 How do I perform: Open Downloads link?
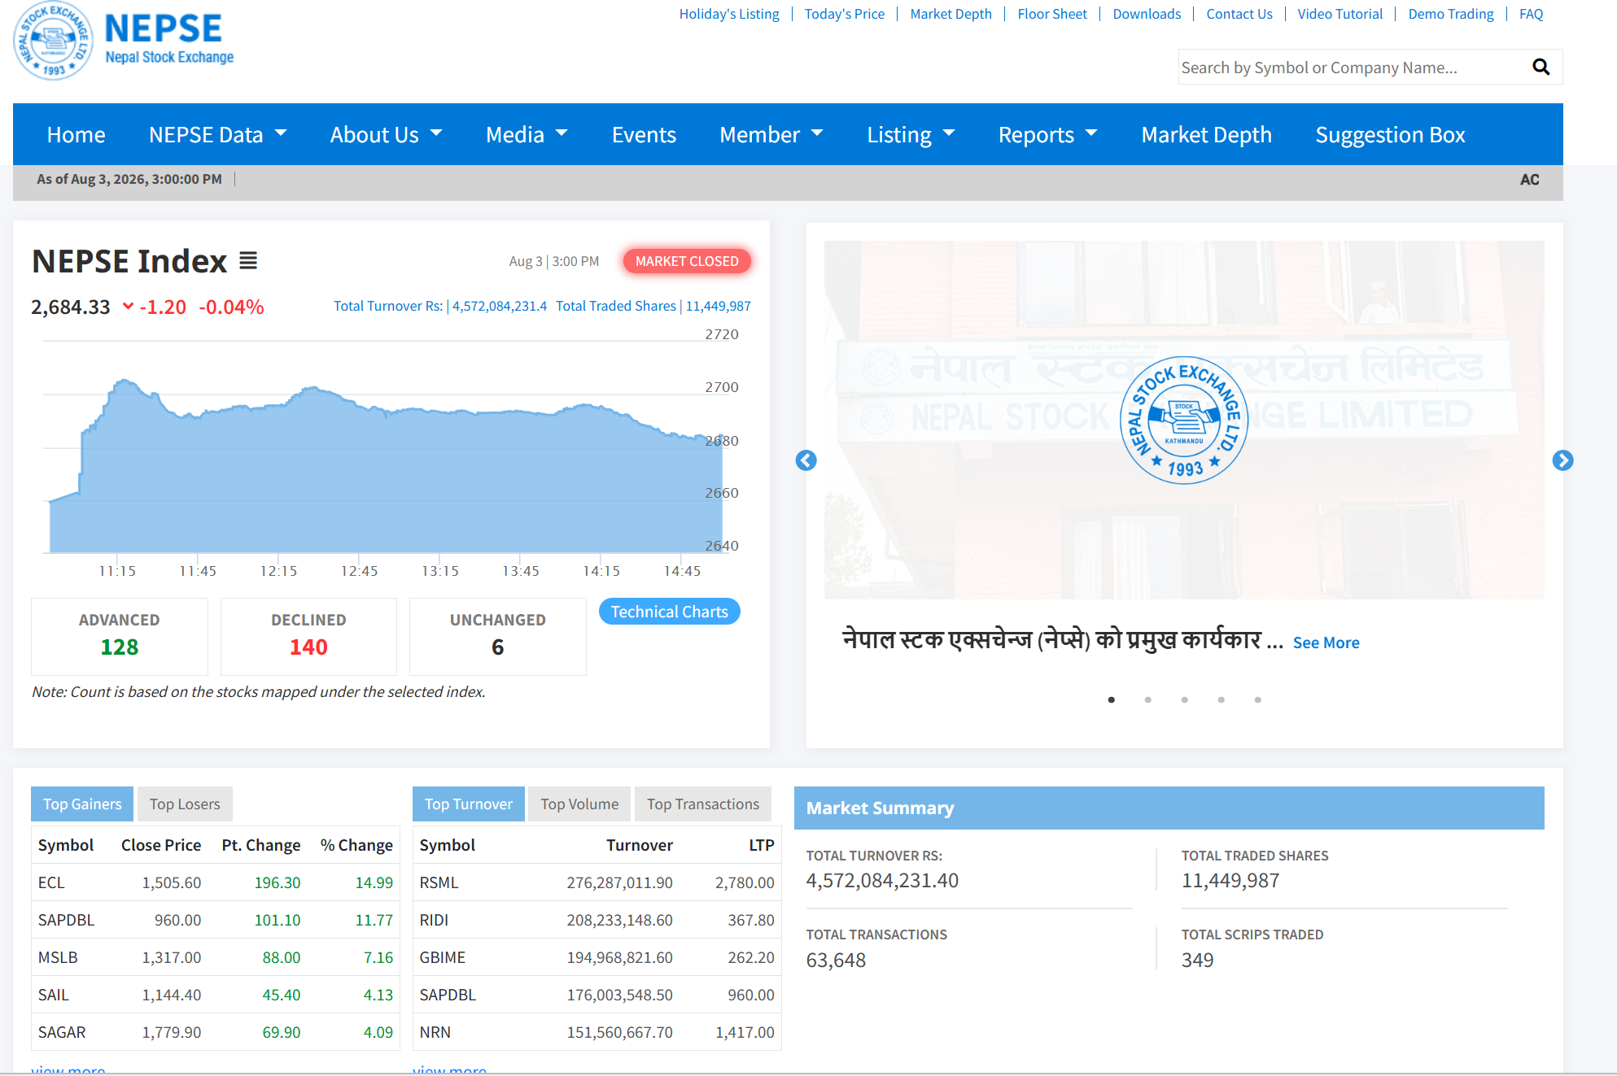coord(1147,14)
